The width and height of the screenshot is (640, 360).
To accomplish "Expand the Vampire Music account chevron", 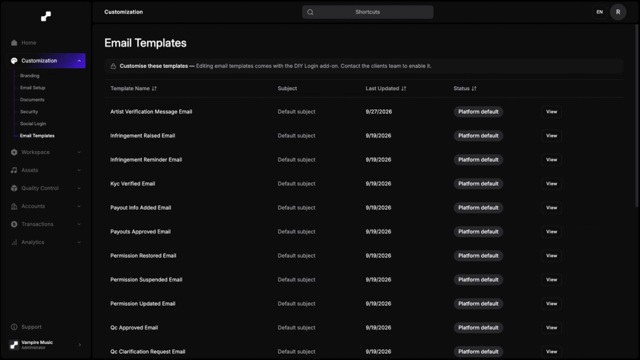I will click(x=79, y=345).
